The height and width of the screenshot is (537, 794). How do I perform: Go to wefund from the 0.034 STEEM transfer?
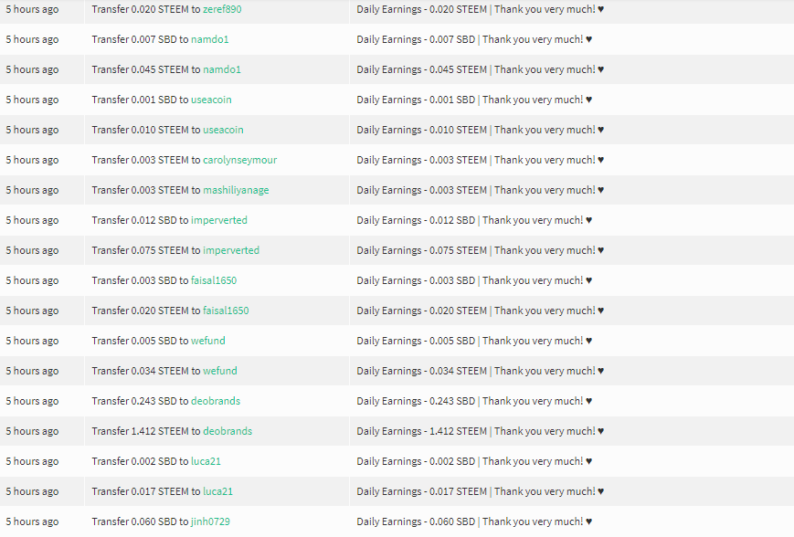point(220,371)
